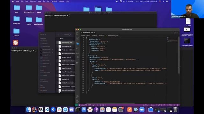
Task: Change encoding via UTF-8 in status bar
Action: click(160, 105)
